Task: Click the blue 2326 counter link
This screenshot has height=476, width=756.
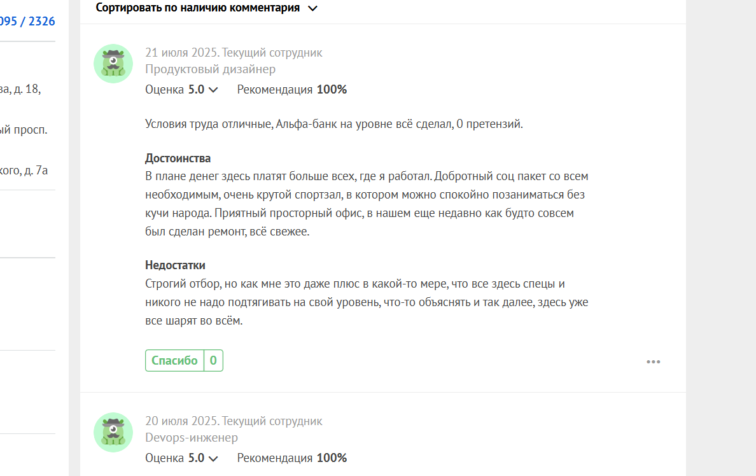Action: pos(41,21)
